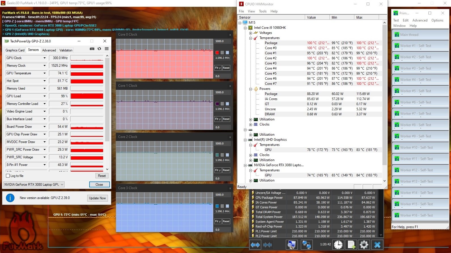Click Prime95 Main thread icon
The height and width of the screenshot is (253, 451).
coord(397,34)
